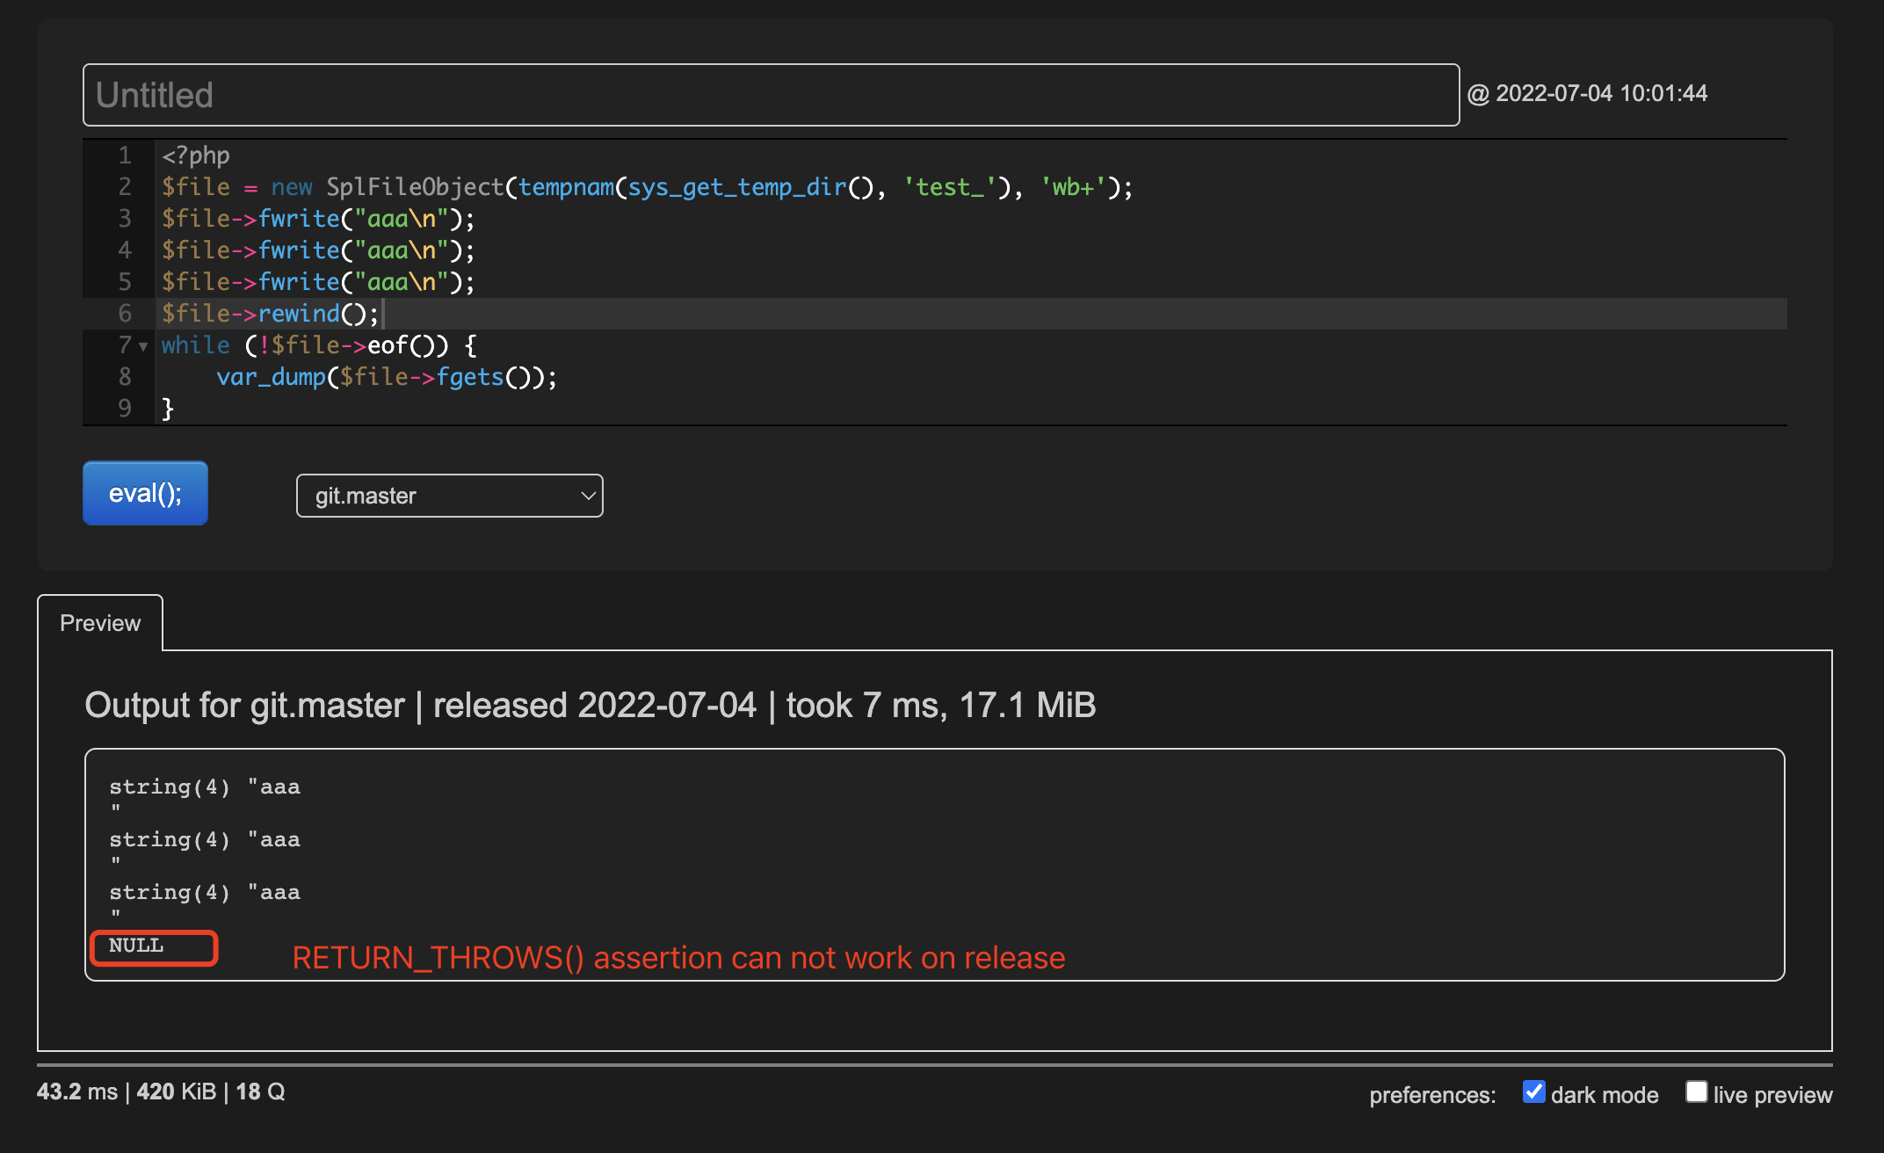The height and width of the screenshot is (1153, 1884).
Task: Click line number 6 in gutter
Action: (x=125, y=314)
